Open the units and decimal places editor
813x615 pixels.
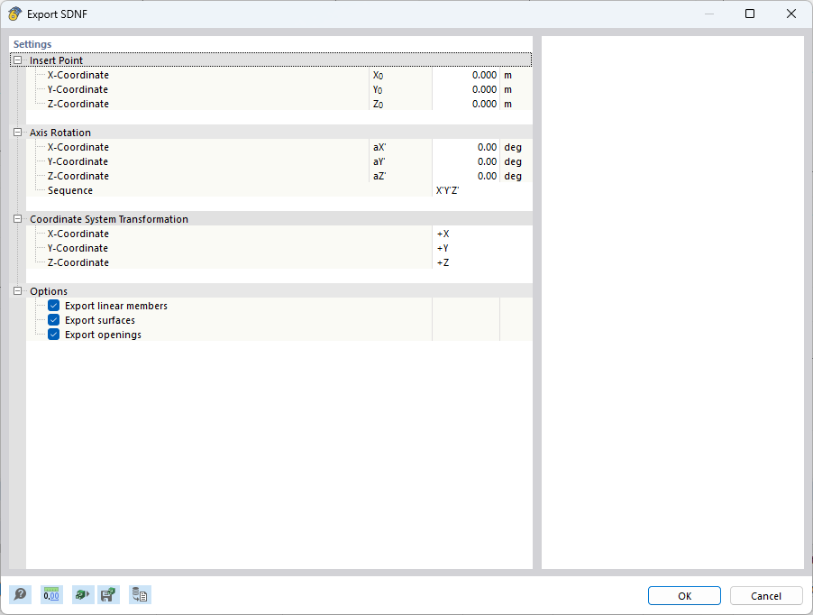coord(51,594)
